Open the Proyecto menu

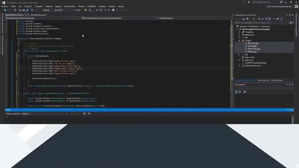pyautogui.click(x=28, y=6)
